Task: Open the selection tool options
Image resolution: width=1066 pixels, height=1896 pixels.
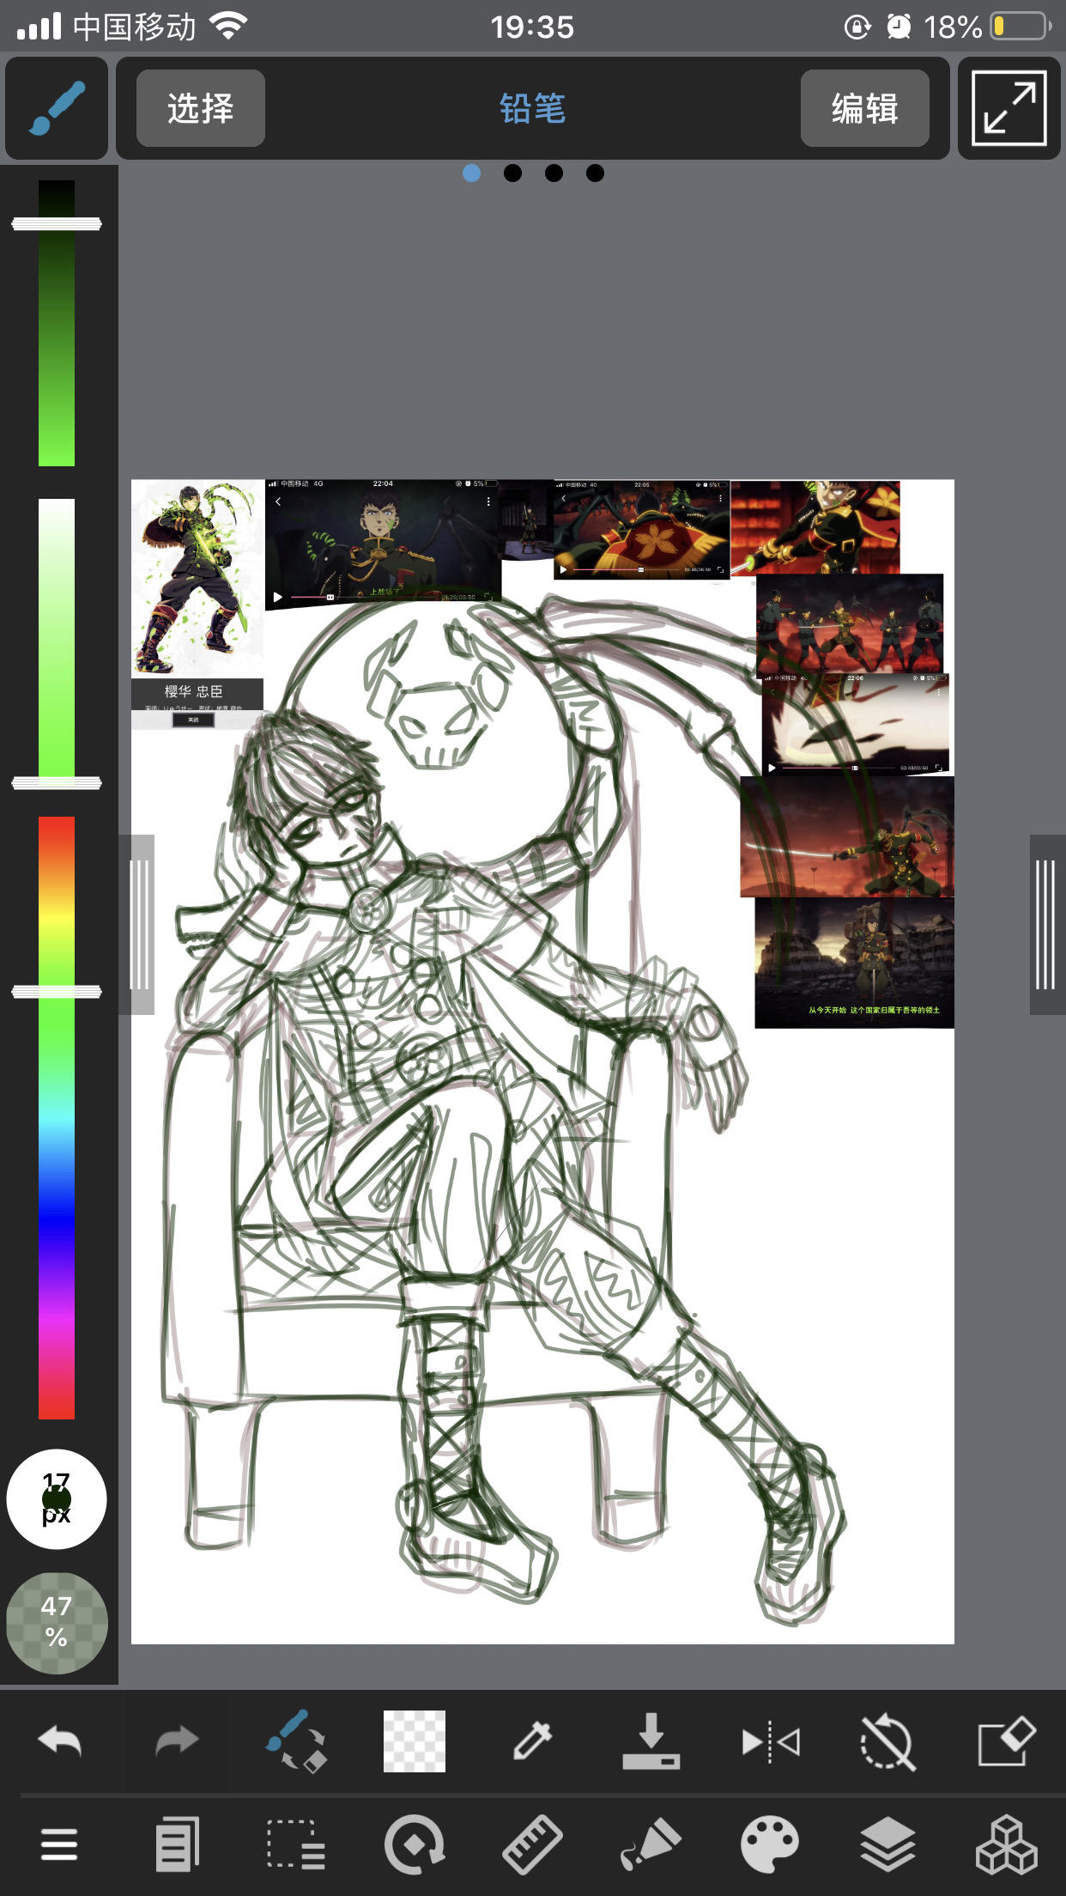Action: [295, 1844]
